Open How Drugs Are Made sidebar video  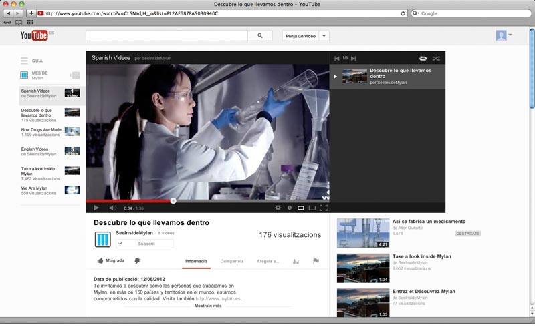pos(50,132)
